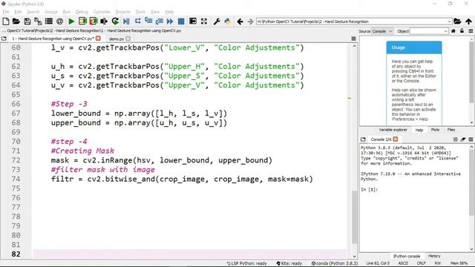
Task: Browse editor tabs icon left of tabs
Action: (x=4, y=39)
